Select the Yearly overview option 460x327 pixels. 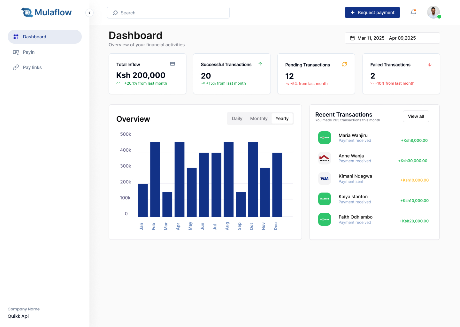click(282, 118)
